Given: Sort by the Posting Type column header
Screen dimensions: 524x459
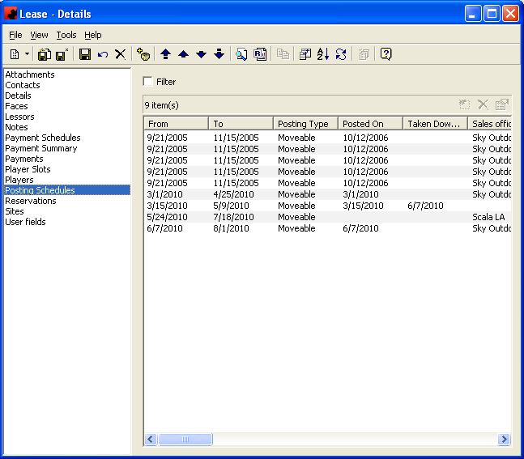Looking at the screenshot, I should pos(305,124).
